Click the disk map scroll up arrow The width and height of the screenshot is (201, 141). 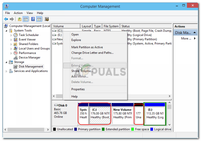(x=170, y=103)
